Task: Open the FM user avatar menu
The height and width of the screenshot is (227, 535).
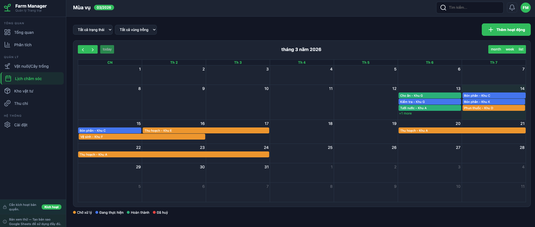Action: [525, 8]
